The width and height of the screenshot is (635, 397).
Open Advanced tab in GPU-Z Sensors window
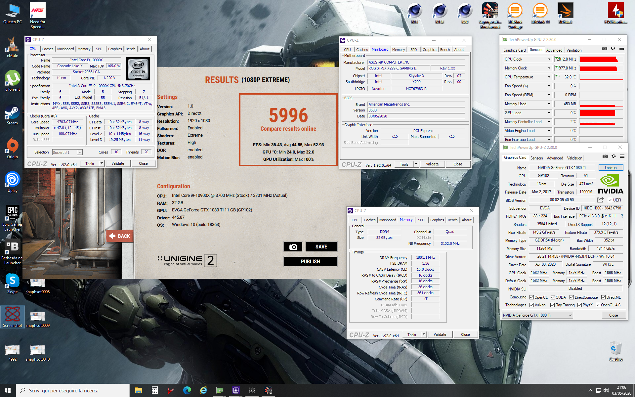(x=554, y=50)
